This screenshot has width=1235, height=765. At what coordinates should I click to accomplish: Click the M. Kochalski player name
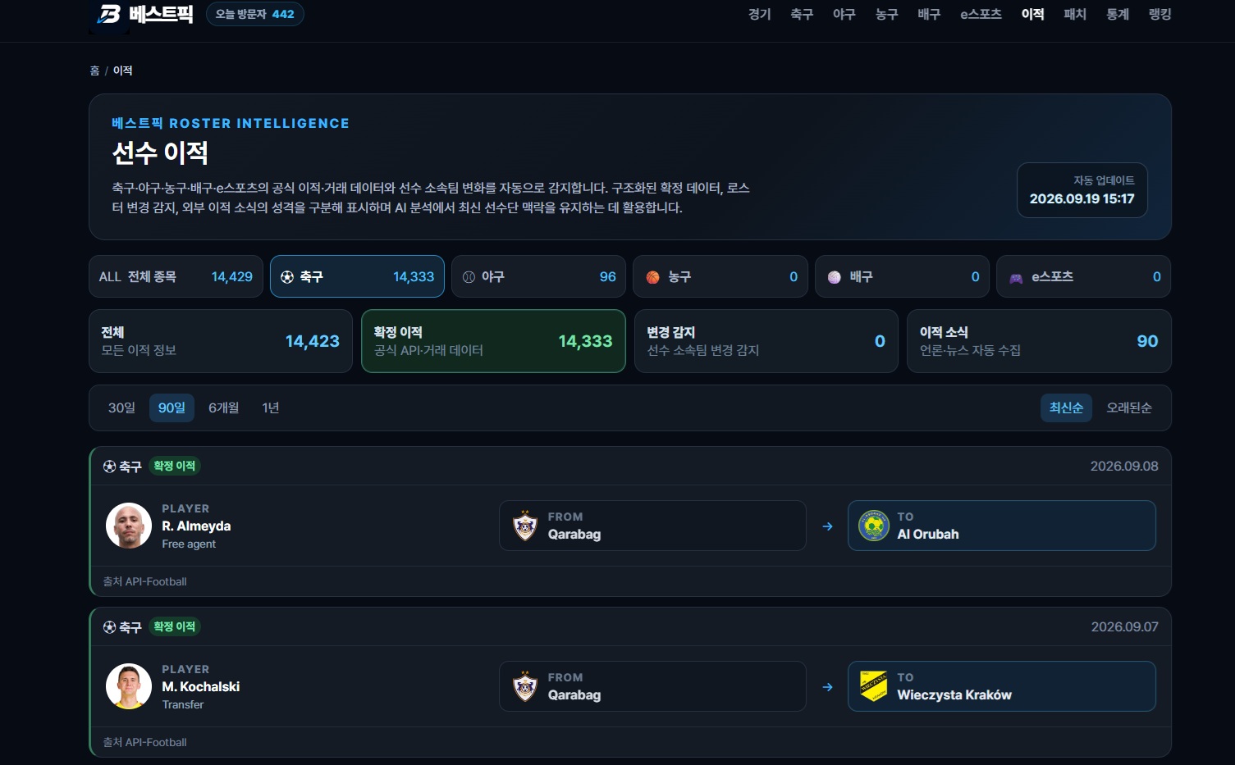201,686
